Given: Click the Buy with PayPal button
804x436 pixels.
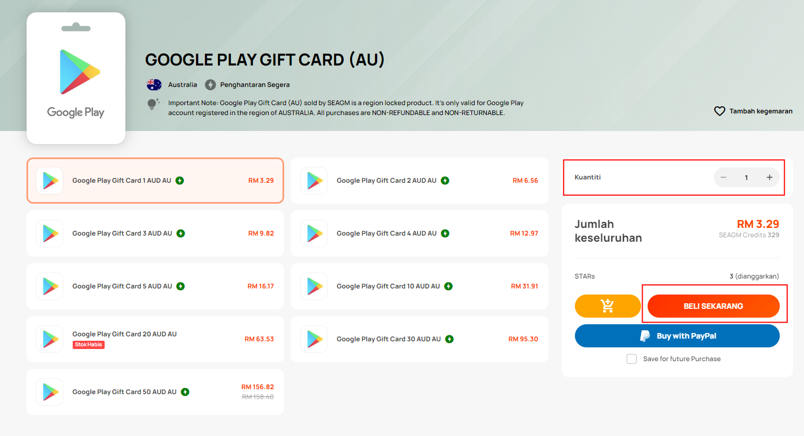Looking at the screenshot, I should click(677, 336).
